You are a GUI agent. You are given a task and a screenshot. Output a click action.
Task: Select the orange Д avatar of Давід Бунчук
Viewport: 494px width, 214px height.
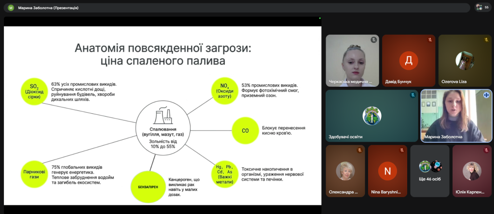(x=409, y=60)
